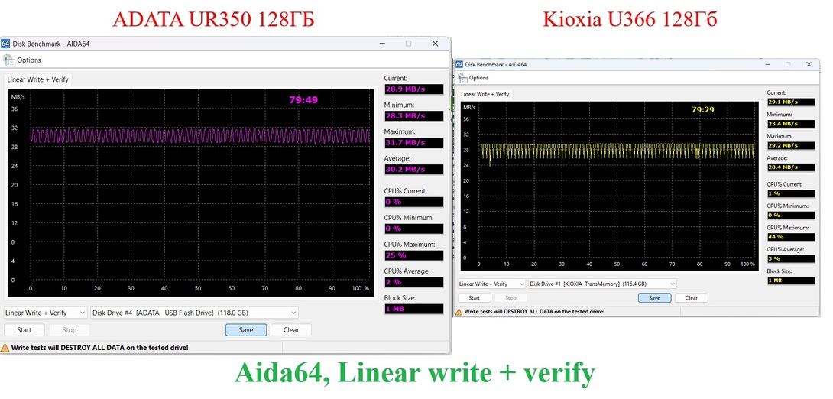Open test type dropdown in Kioxia window
833x399 pixels.
click(x=491, y=284)
